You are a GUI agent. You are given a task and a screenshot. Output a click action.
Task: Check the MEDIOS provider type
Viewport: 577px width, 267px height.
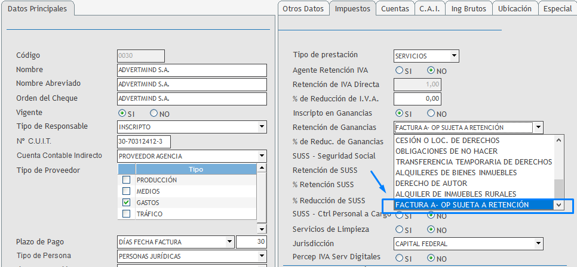point(126,191)
